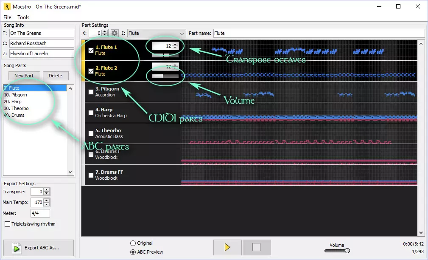Image resolution: width=428 pixels, height=260 pixels.
Task: Click the Drums FF track note display
Action: tap(299, 175)
